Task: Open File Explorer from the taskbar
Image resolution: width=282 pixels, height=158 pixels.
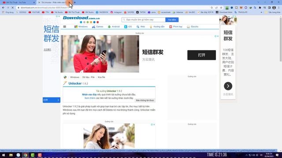Action: coord(11,155)
